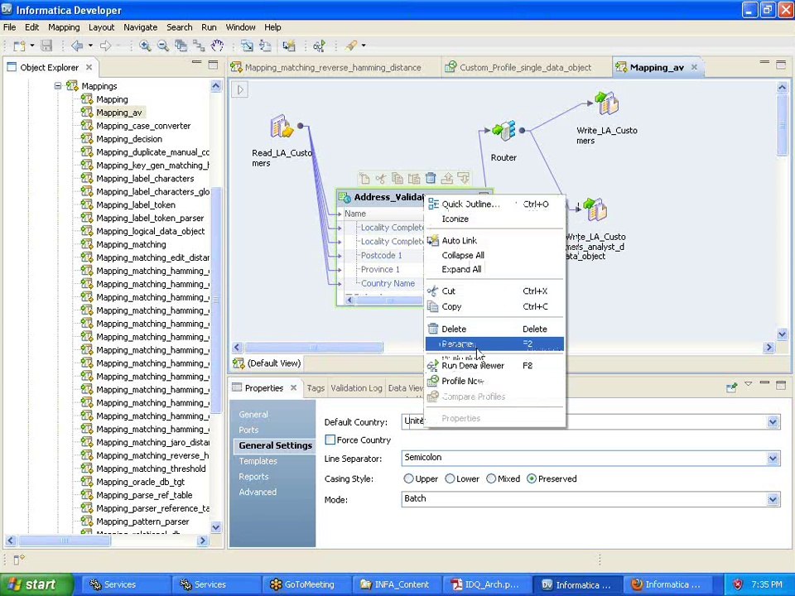The height and width of the screenshot is (596, 795).
Task: Open the New object dropdown arrow
Action: coord(32,46)
